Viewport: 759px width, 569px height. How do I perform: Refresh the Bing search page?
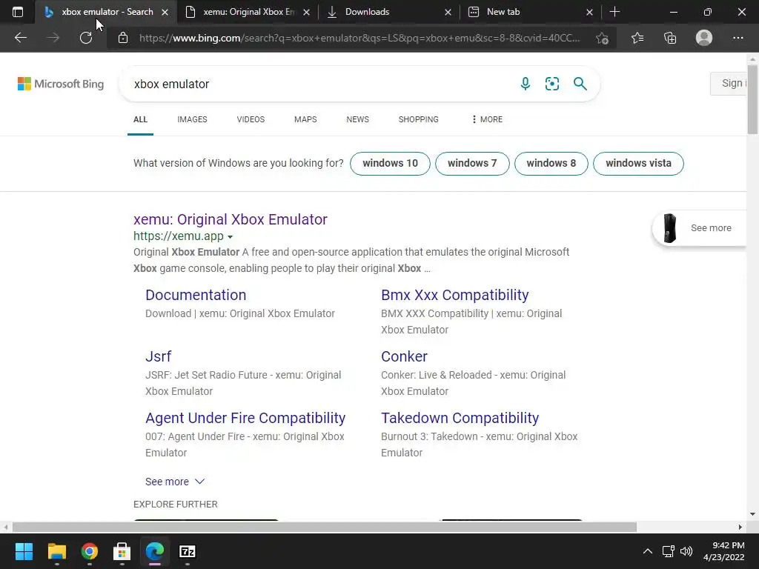click(x=86, y=38)
